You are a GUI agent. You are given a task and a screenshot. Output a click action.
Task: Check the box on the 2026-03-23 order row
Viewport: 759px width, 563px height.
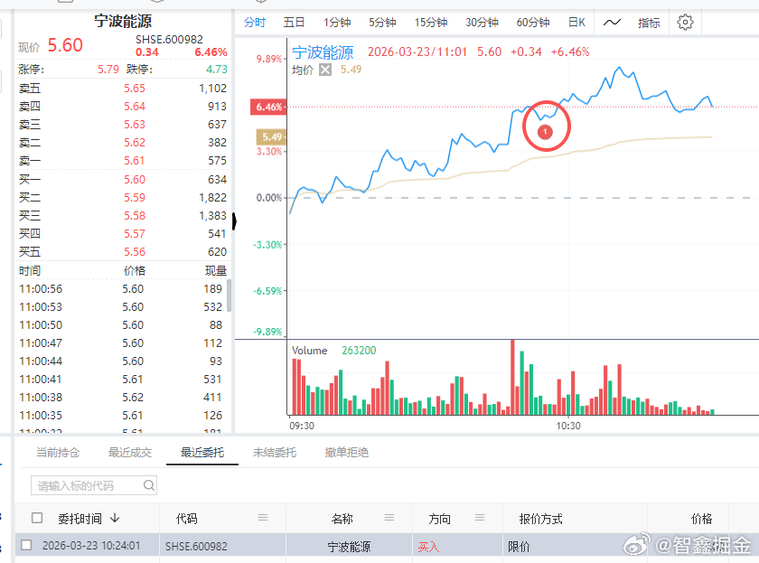(26, 543)
